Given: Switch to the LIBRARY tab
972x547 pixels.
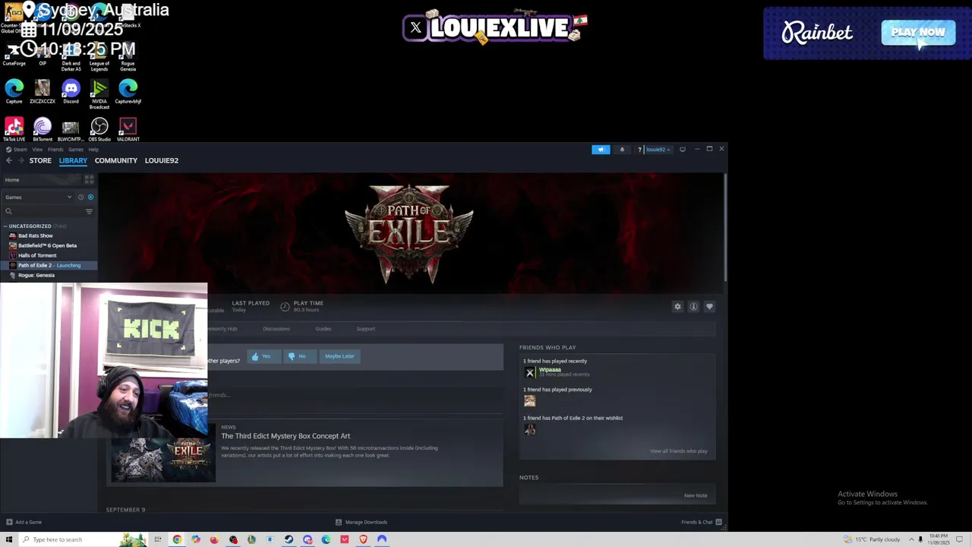Looking at the screenshot, I should tap(73, 160).
